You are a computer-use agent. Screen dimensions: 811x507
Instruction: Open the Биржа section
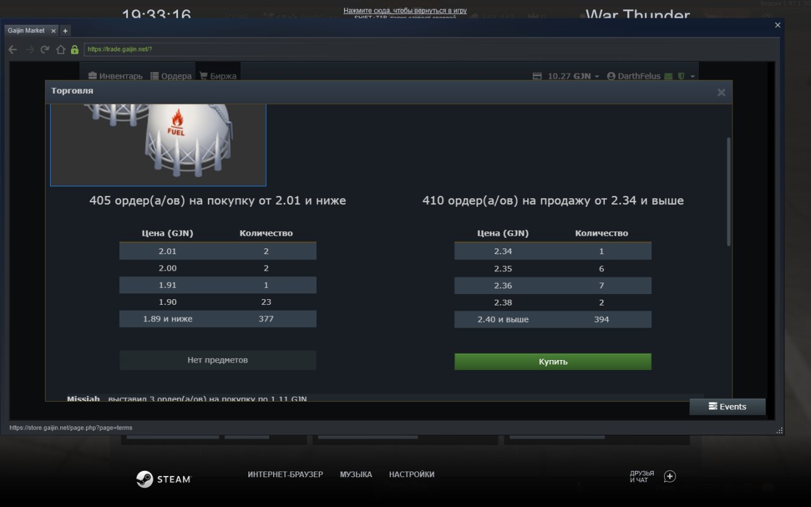(218, 76)
